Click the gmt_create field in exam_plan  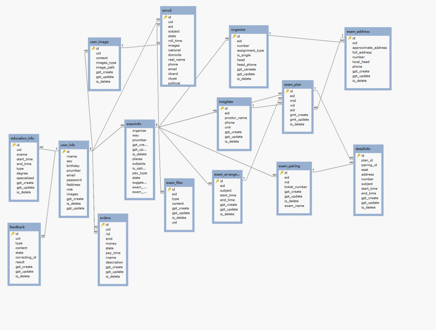point(299,115)
